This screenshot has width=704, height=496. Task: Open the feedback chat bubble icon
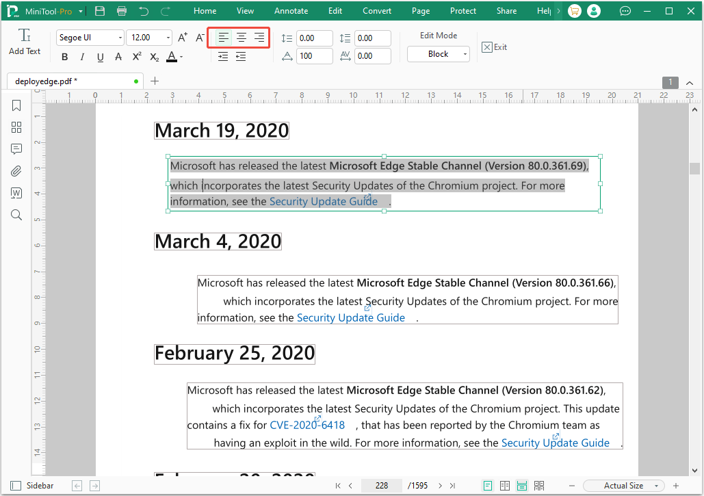point(625,11)
